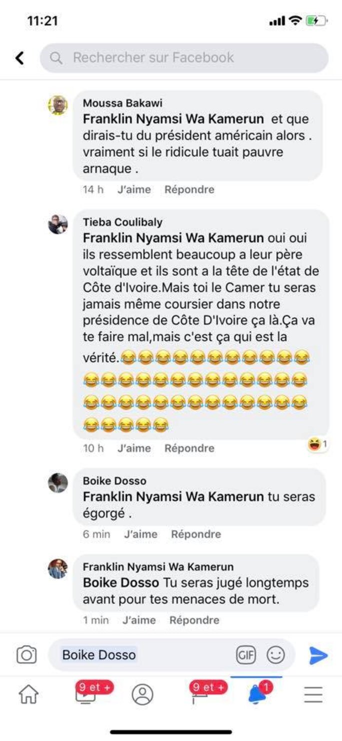Viewport: 342px width, 741px height.
Task: Tap the Rechercher sur Facebook search field
Action: [184, 58]
